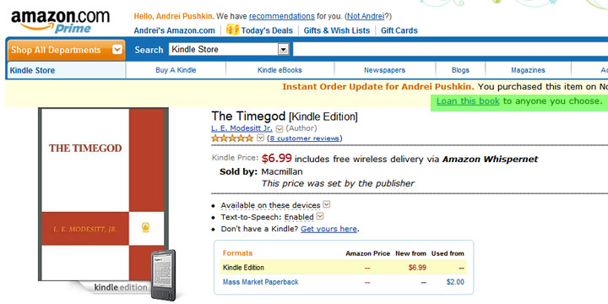The width and height of the screenshot is (608, 304).
Task: Go to the Newspapers tab
Action: pyautogui.click(x=384, y=70)
